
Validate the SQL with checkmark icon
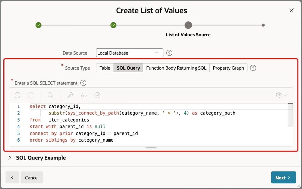97,95
